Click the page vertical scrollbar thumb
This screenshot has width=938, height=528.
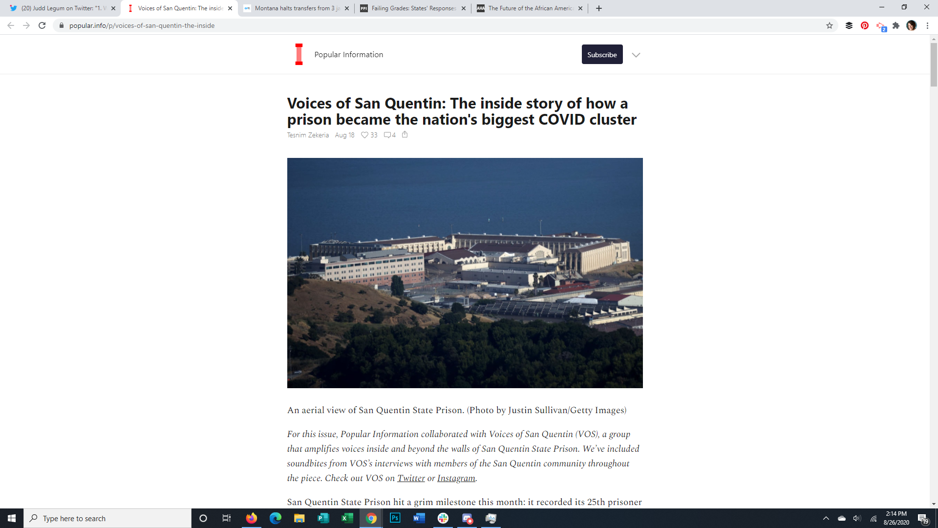934,64
